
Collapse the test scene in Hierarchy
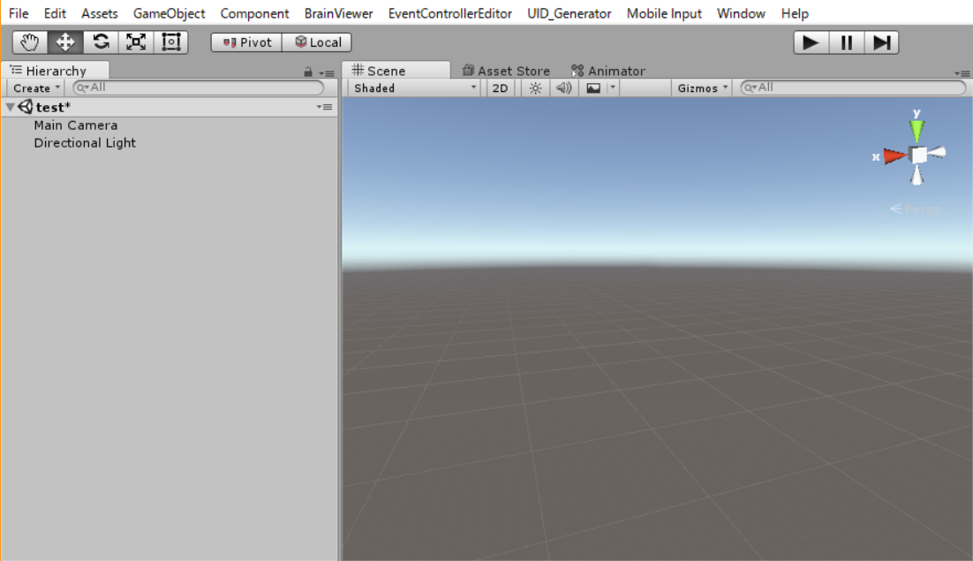tap(10, 108)
